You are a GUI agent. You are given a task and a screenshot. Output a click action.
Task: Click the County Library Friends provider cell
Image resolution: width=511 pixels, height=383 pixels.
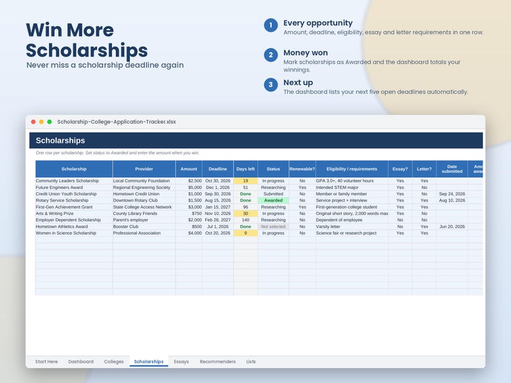(144, 213)
